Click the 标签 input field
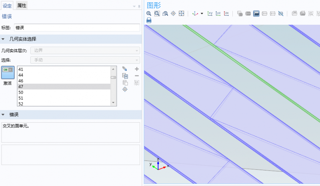The image size is (320, 186). click(77, 27)
